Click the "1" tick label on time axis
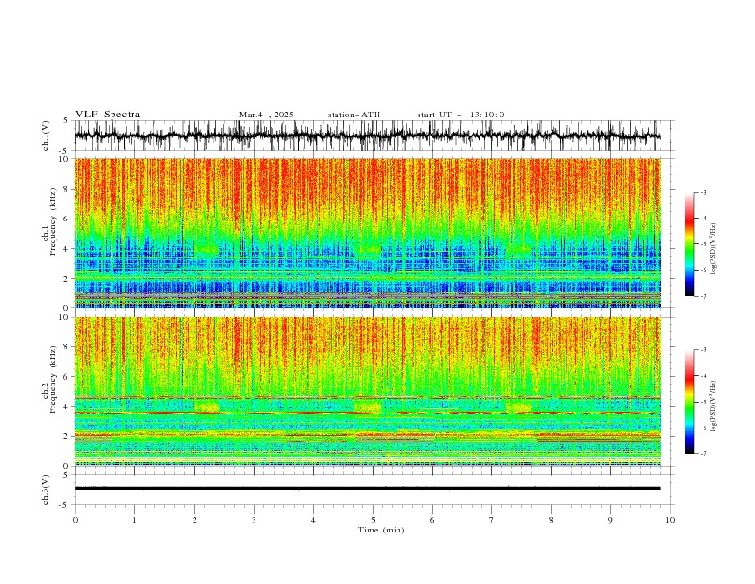755x584 pixels. (134, 520)
